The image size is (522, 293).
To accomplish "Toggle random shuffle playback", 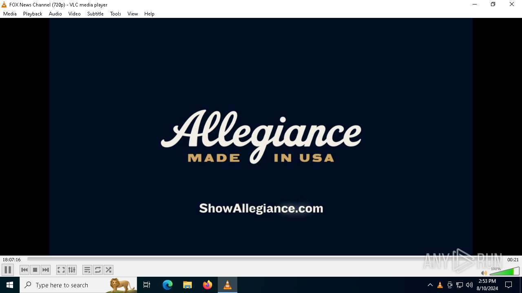I will [108, 270].
